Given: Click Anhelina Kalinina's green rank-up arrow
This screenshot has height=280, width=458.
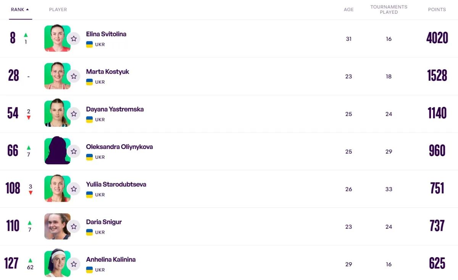Looking at the screenshot, I should pos(30,261).
